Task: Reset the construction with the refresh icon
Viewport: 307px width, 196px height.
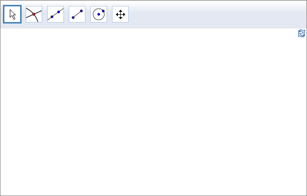Action: pos(302,33)
